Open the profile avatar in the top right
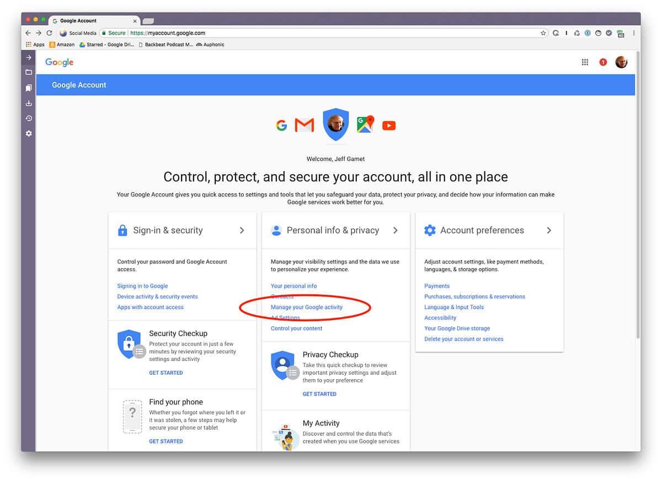This screenshot has height=481, width=662. point(621,62)
